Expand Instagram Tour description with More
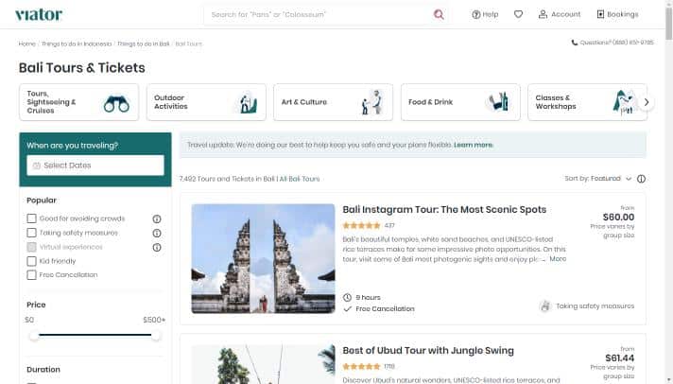673x384 pixels. pos(558,258)
